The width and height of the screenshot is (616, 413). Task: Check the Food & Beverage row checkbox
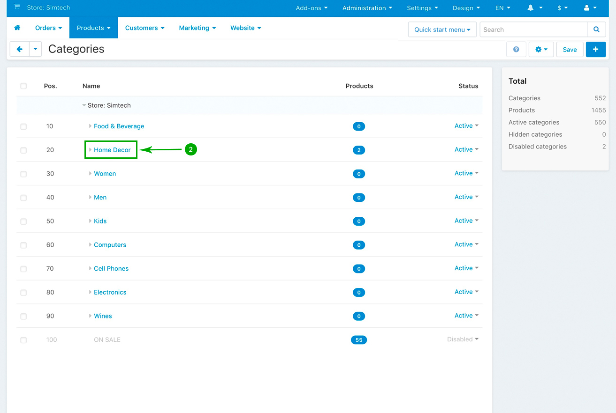[x=23, y=126]
